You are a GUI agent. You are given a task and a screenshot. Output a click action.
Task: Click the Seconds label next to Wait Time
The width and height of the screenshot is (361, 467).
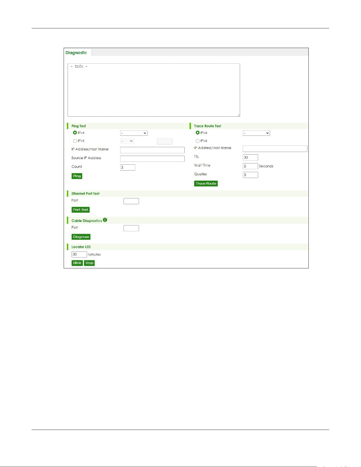tap(266, 166)
